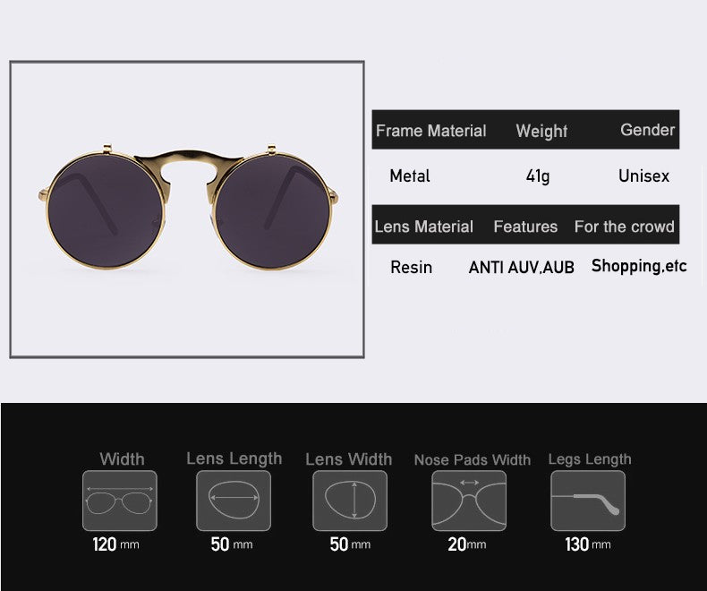
Task: Click the 'Nose Pads Width' label
Action: tap(473, 459)
